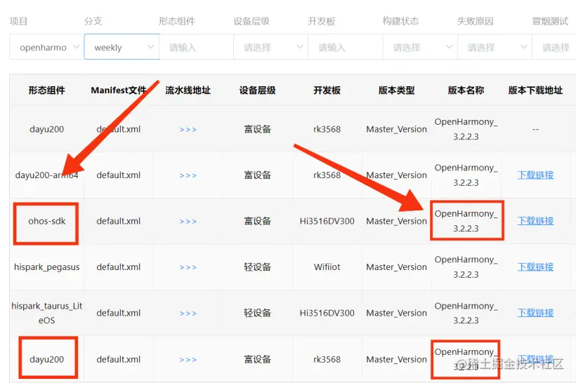This screenshot has width=576, height=383.
Task: Open the 构建状态 filter dropdown
Action: [420, 47]
